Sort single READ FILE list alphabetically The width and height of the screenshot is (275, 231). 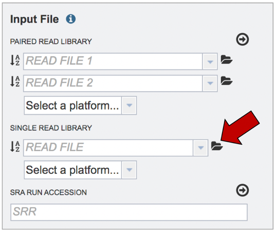[x=15, y=147]
